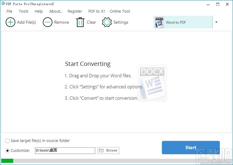Viewport: 233px width, 165px height.
Task: Open the File menu
Action: click(9, 11)
